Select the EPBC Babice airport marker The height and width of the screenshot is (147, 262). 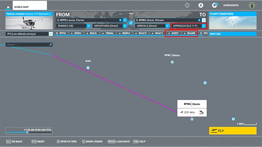point(172,62)
